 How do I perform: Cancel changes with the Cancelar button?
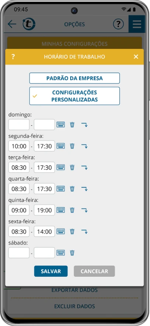click(94, 271)
